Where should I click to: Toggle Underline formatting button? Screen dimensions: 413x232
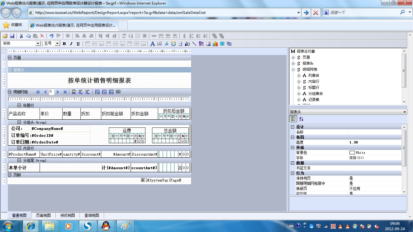click(78, 44)
